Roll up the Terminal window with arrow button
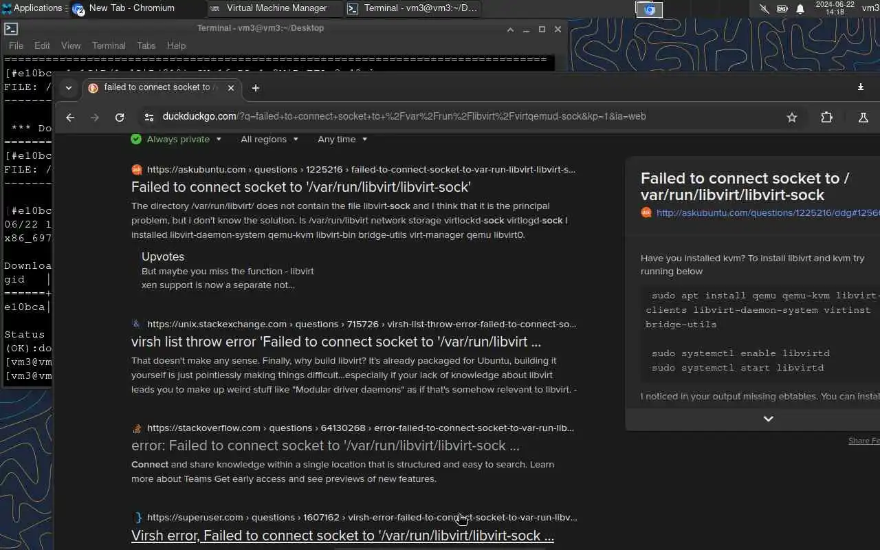Screen dimensions: 880x550 (x=510, y=29)
